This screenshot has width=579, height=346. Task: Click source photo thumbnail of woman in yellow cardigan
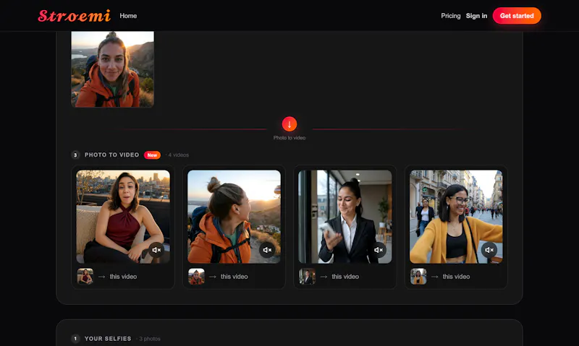[x=418, y=277]
